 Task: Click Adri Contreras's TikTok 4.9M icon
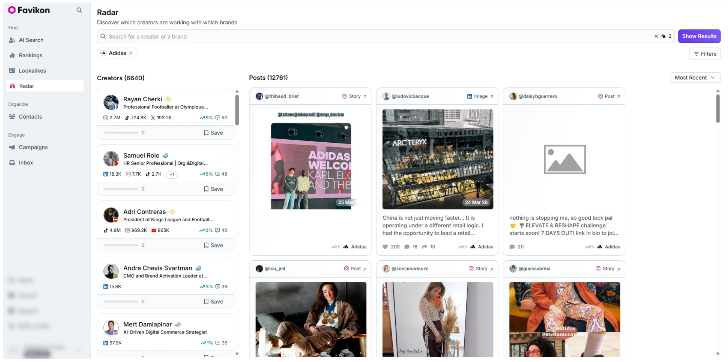click(106, 230)
